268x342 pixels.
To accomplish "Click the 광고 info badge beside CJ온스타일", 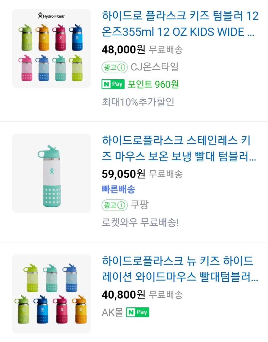I will coord(114,67).
